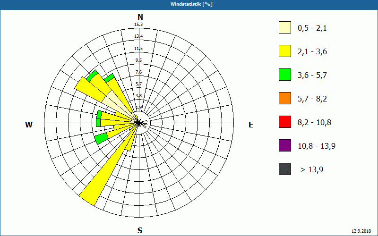The width and height of the screenshot is (378, 236).
Task: Click the 8,2 - 10,8 legend label
Action: 314,123
